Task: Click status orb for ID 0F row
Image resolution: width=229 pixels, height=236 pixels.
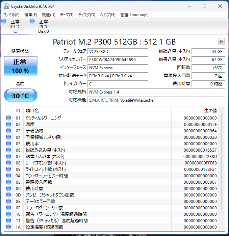Action: point(8,208)
